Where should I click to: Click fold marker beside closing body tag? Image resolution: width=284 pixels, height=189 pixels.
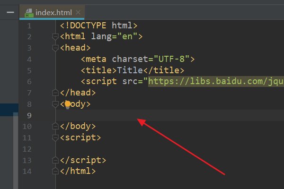(x=55, y=127)
